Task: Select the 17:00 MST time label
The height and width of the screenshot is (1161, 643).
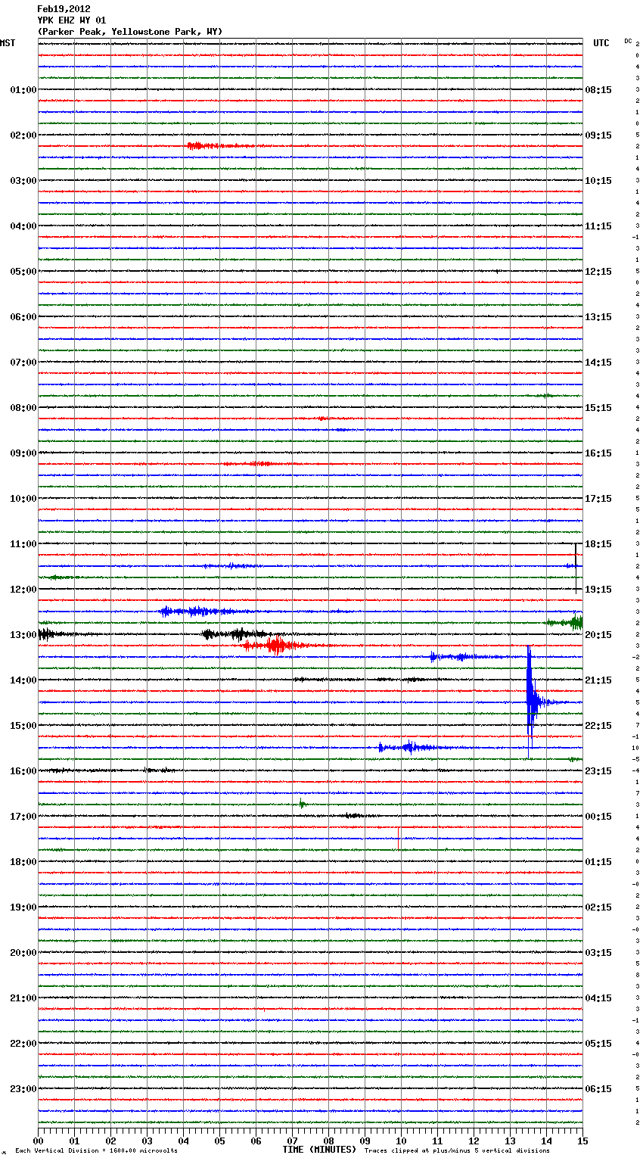Action: (x=23, y=817)
